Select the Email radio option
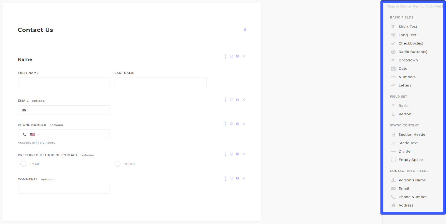Screen dimensions: 446x224 point(23,164)
